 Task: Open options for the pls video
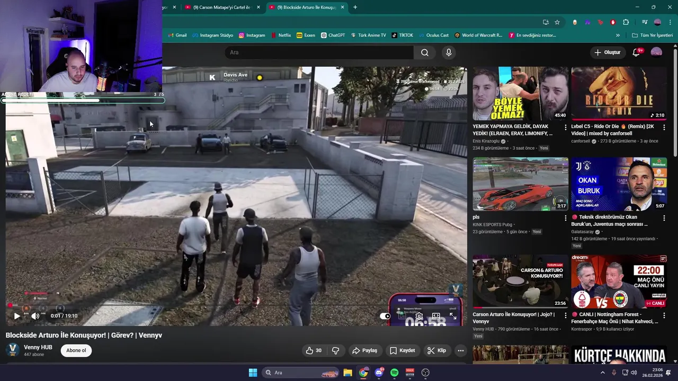[x=566, y=217]
